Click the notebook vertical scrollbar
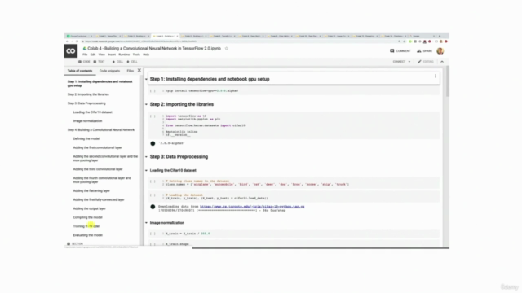 pos(448,81)
